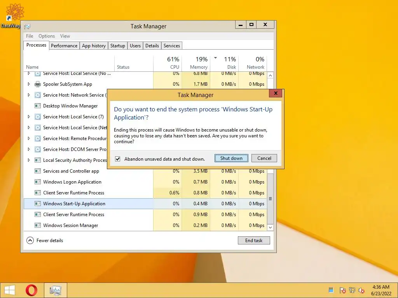Image resolution: width=398 pixels, height=298 pixels.
Task: Sort processes by Memory column header
Action: click(196, 63)
